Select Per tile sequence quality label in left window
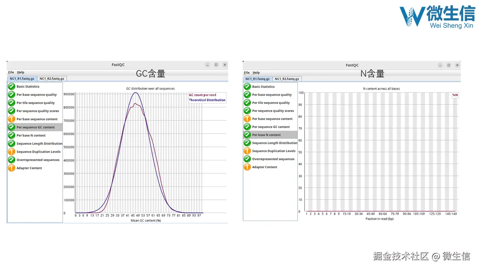 35,103
